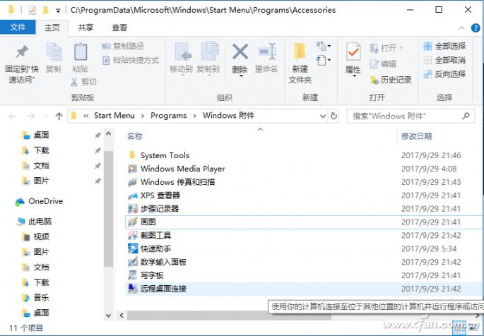
Task: Click the Up one level arrow
Action: click(x=59, y=116)
